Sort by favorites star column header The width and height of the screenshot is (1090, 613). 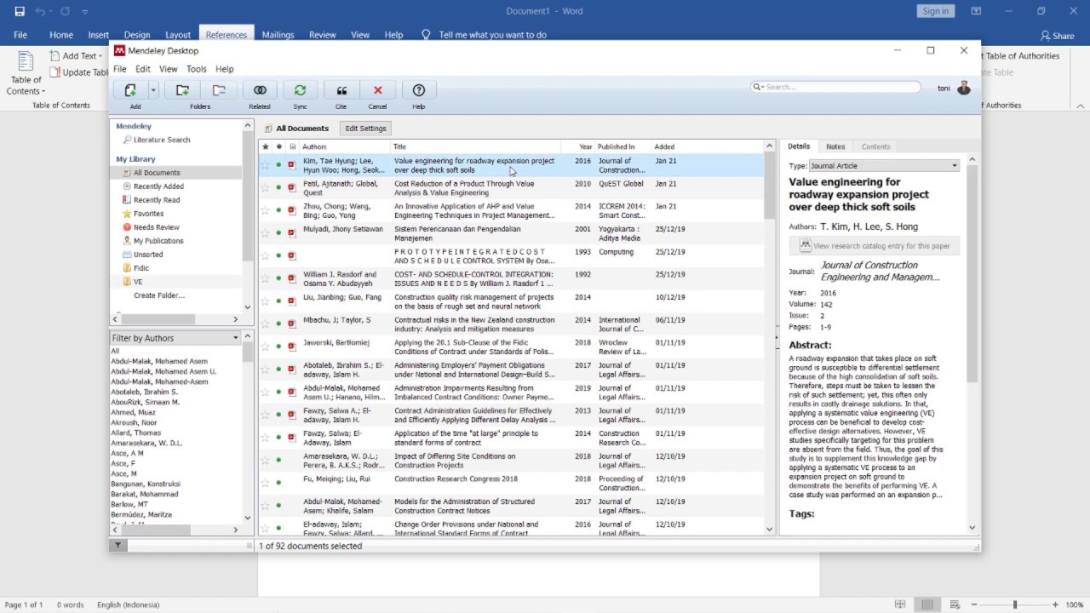(265, 146)
